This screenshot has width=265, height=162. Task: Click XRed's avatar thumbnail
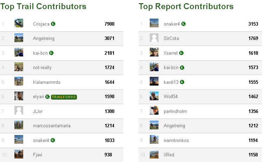point(154,154)
